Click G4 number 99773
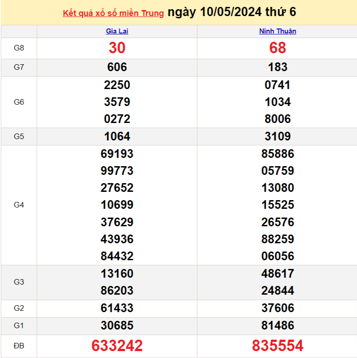 tap(117, 171)
